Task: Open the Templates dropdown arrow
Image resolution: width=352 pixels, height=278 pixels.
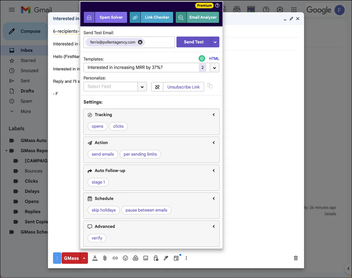Action: [x=214, y=68]
